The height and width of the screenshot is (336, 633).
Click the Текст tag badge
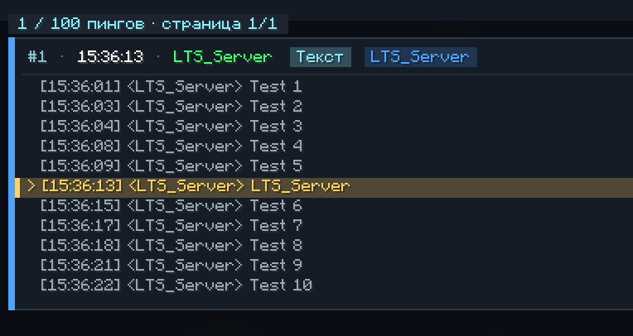click(320, 57)
